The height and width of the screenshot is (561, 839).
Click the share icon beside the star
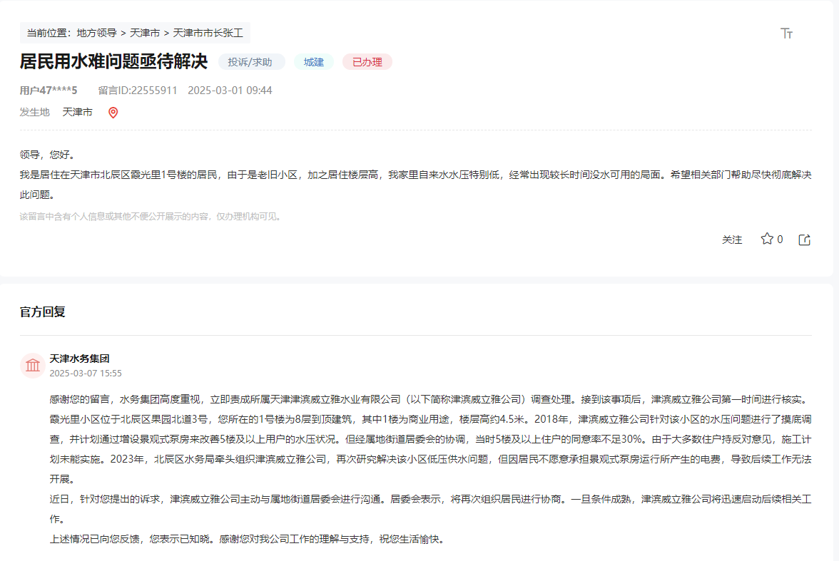(x=804, y=240)
